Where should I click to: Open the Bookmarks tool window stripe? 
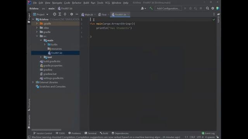pyautogui.click(x=29, y=122)
